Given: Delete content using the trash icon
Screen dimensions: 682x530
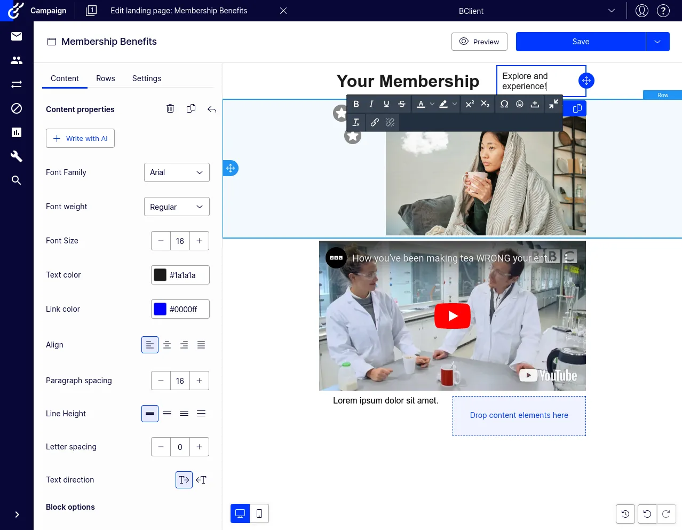Looking at the screenshot, I should tap(170, 109).
